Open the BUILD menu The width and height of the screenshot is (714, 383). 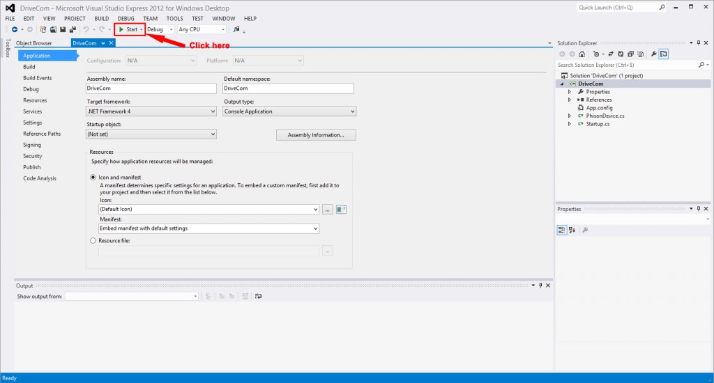(102, 19)
